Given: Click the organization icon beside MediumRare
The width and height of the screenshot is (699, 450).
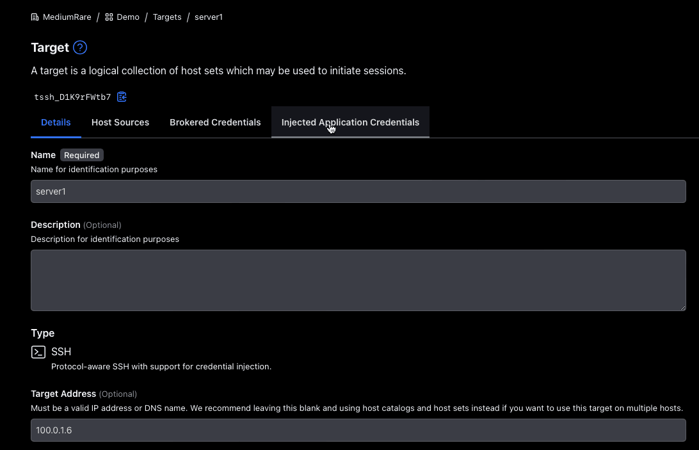Looking at the screenshot, I should click(x=35, y=17).
